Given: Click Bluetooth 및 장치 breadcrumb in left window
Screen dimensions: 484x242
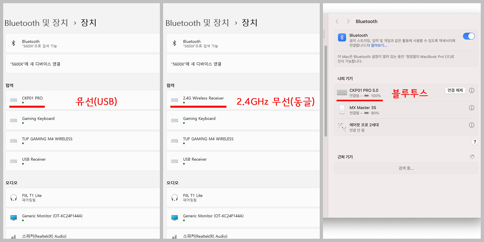Looking at the screenshot, I should pyautogui.click(x=36, y=23).
